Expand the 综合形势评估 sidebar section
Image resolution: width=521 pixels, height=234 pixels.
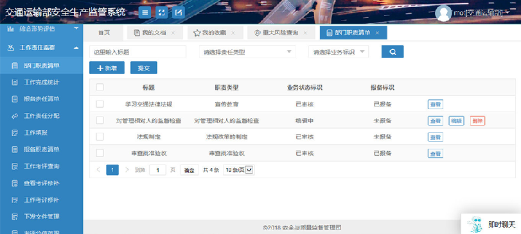click(x=76, y=28)
